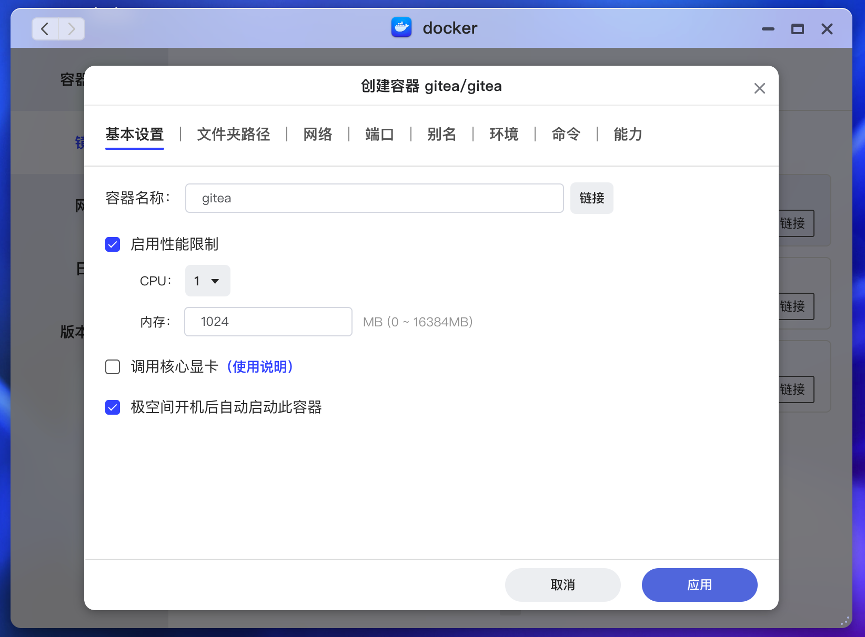Open the 能力 tab
Viewport: 865px width, 637px height.
[628, 135]
